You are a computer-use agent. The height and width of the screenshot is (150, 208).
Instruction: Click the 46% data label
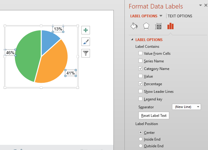click(10, 53)
